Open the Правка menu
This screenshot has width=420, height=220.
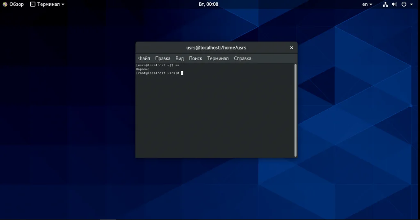(163, 58)
